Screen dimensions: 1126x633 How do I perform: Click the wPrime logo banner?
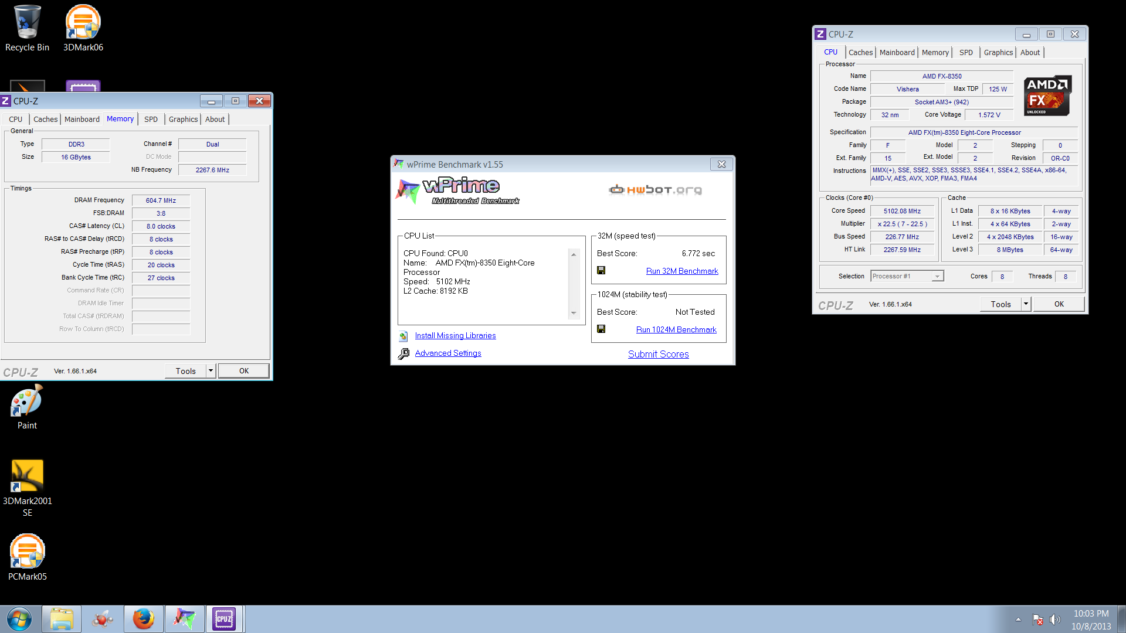pyautogui.click(x=458, y=190)
